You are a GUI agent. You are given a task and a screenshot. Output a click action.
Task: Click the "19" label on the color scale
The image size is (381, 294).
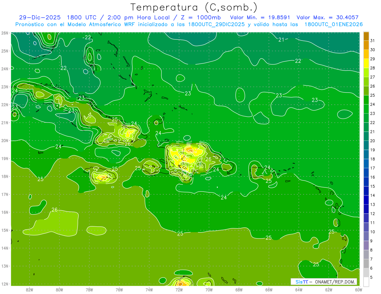coord(372,150)
